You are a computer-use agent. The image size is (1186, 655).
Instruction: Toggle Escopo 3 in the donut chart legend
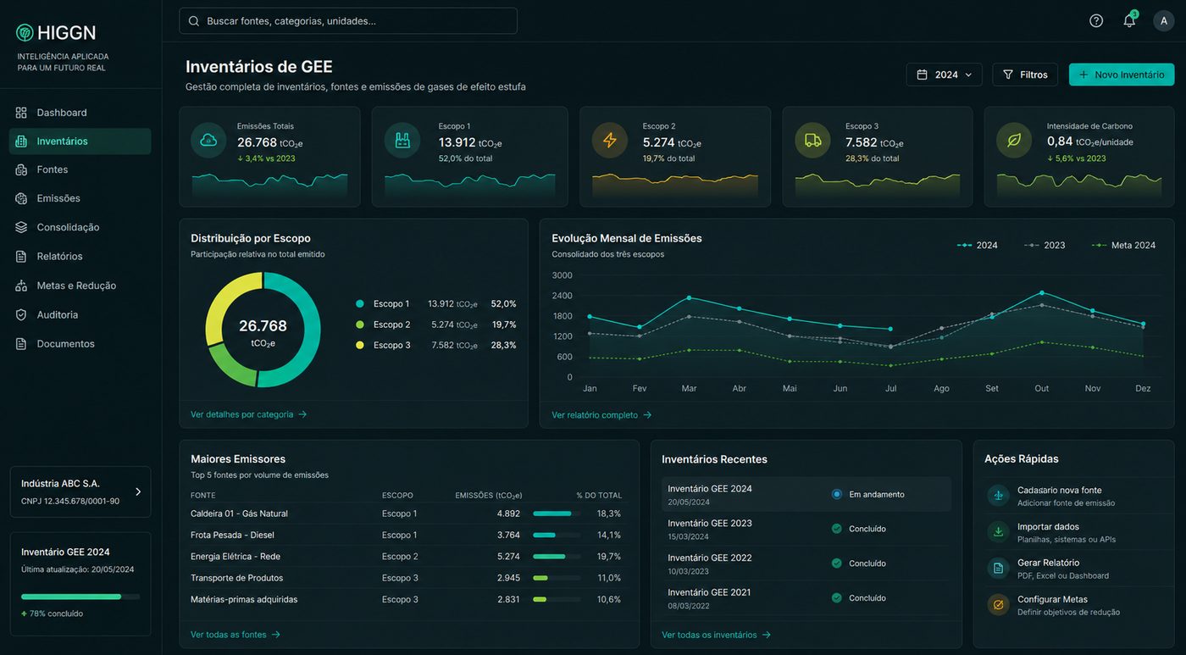point(383,345)
